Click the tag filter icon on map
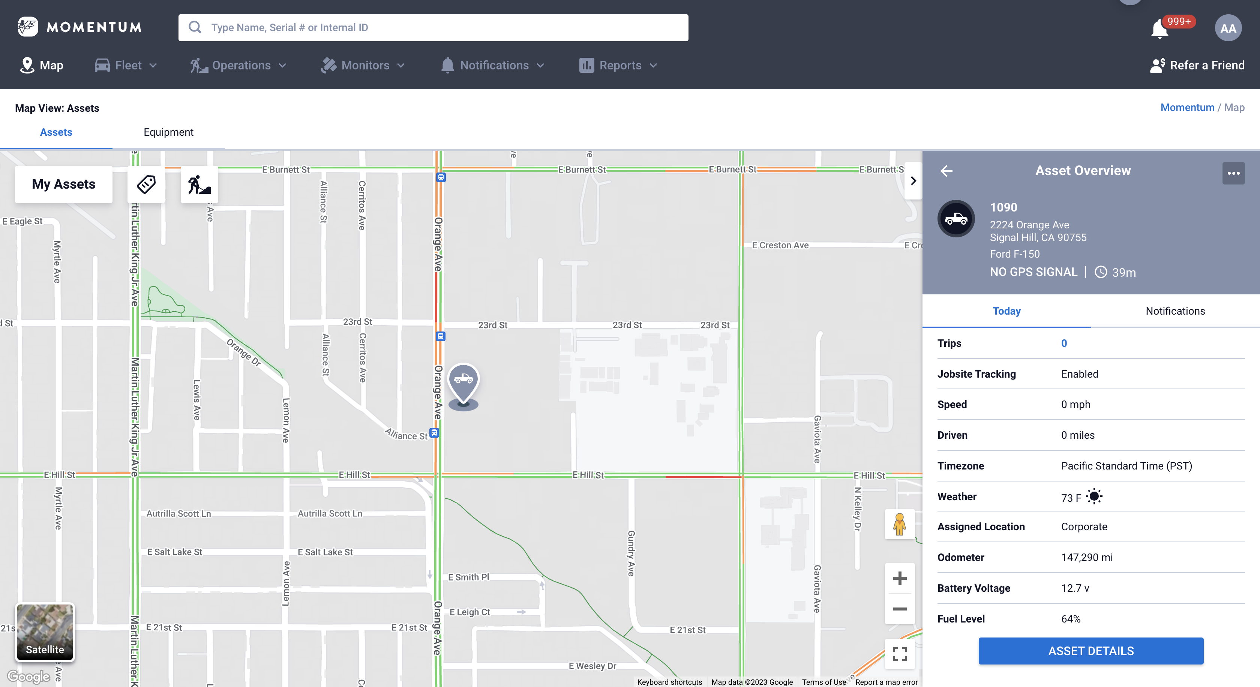The image size is (1260, 687). click(146, 184)
